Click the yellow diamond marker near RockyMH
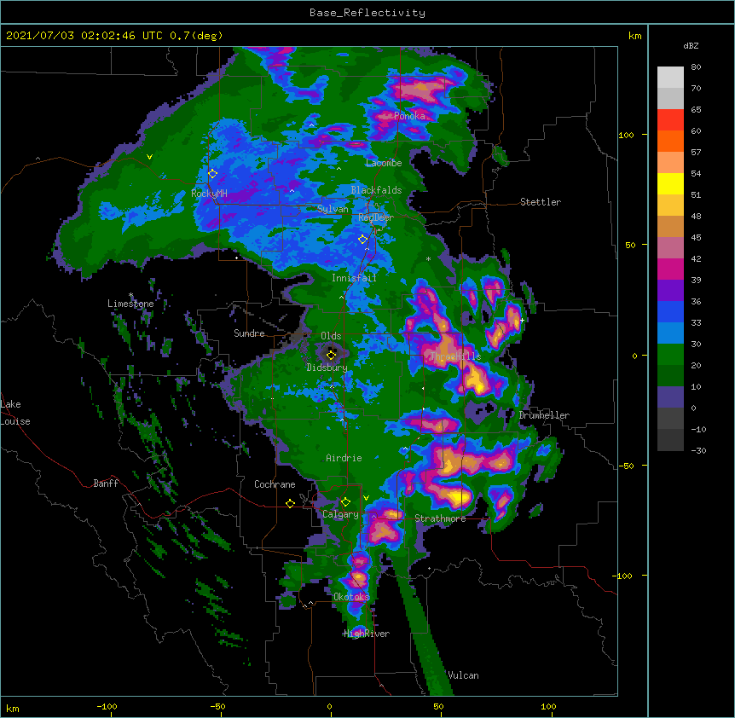The height and width of the screenshot is (718, 735). click(212, 174)
